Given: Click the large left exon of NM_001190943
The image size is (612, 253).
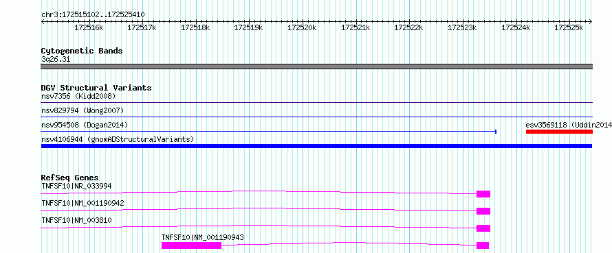Looking at the screenshot, I should [192, 245].
